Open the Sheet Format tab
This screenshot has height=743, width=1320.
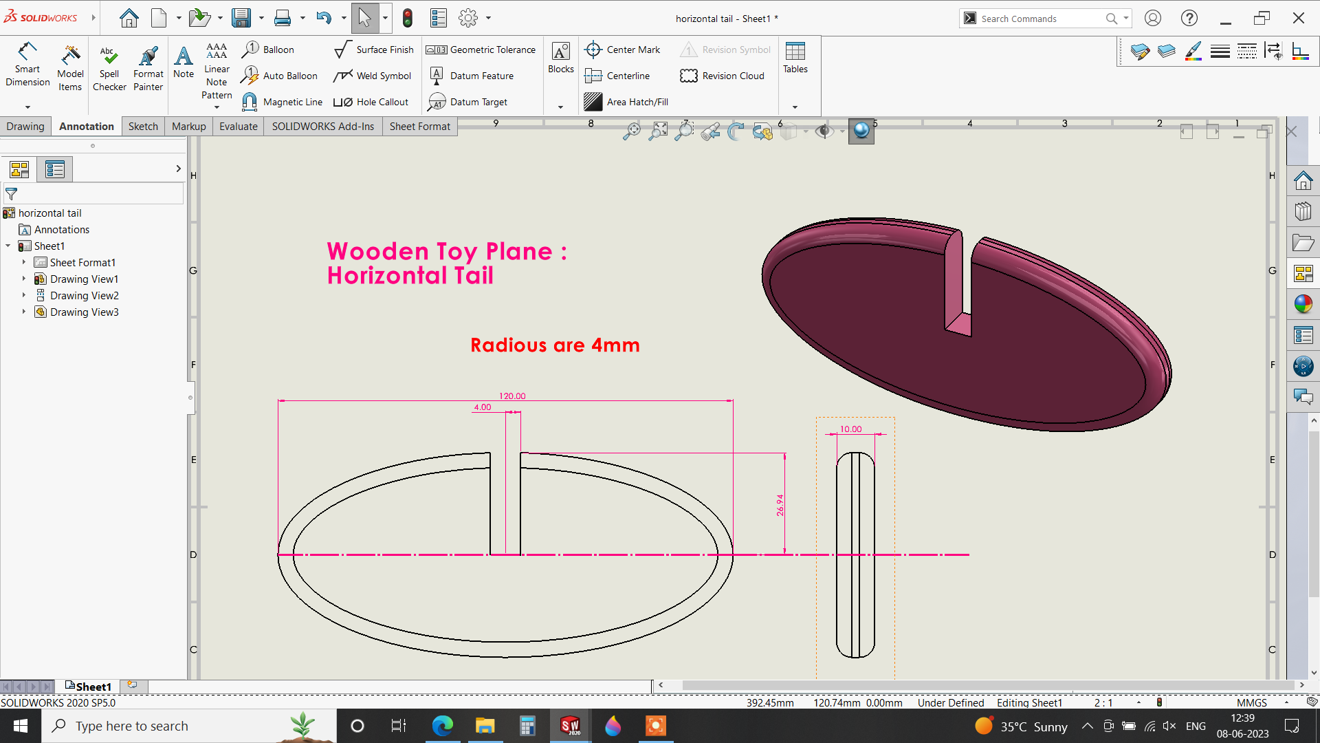419,127
